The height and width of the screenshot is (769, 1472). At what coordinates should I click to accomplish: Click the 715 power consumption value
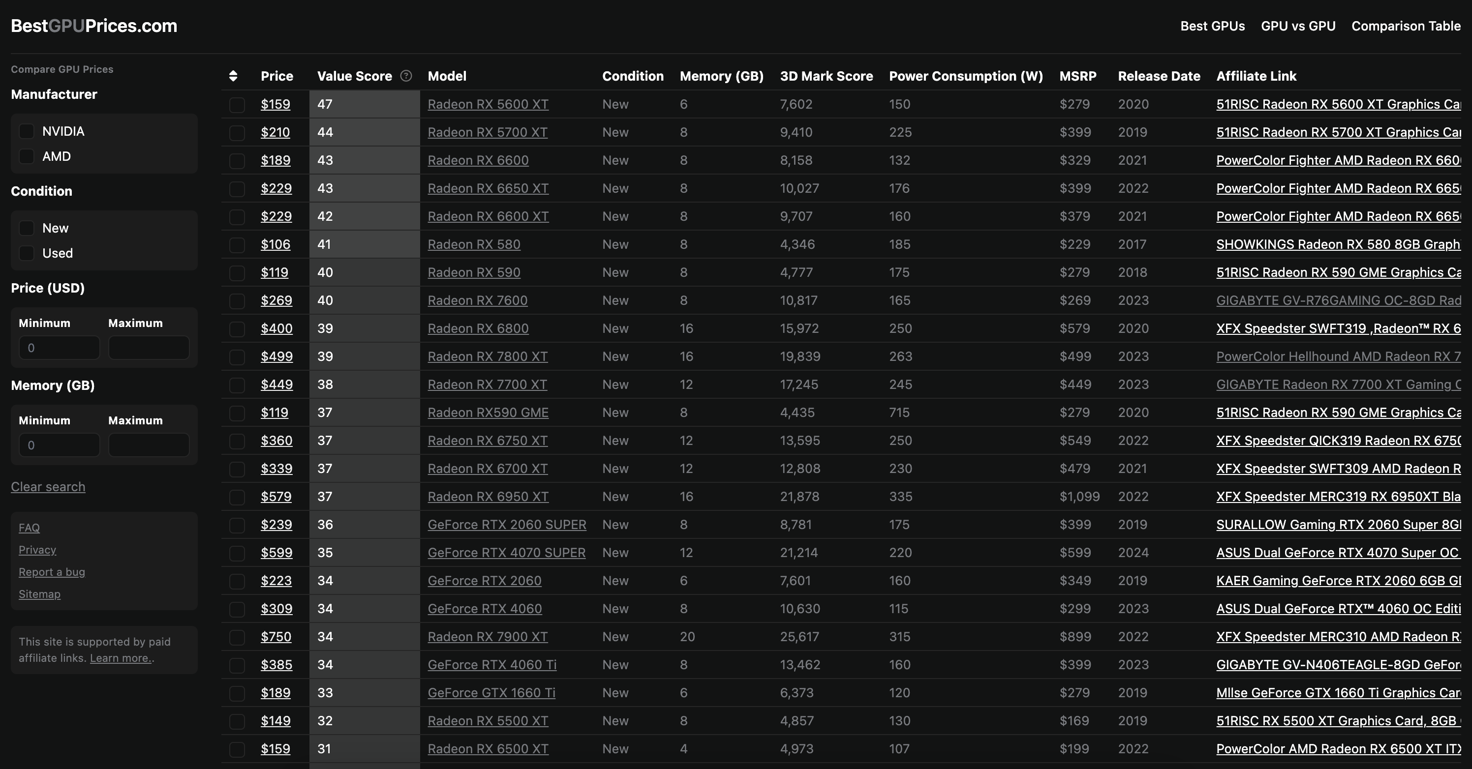point(899,413)
